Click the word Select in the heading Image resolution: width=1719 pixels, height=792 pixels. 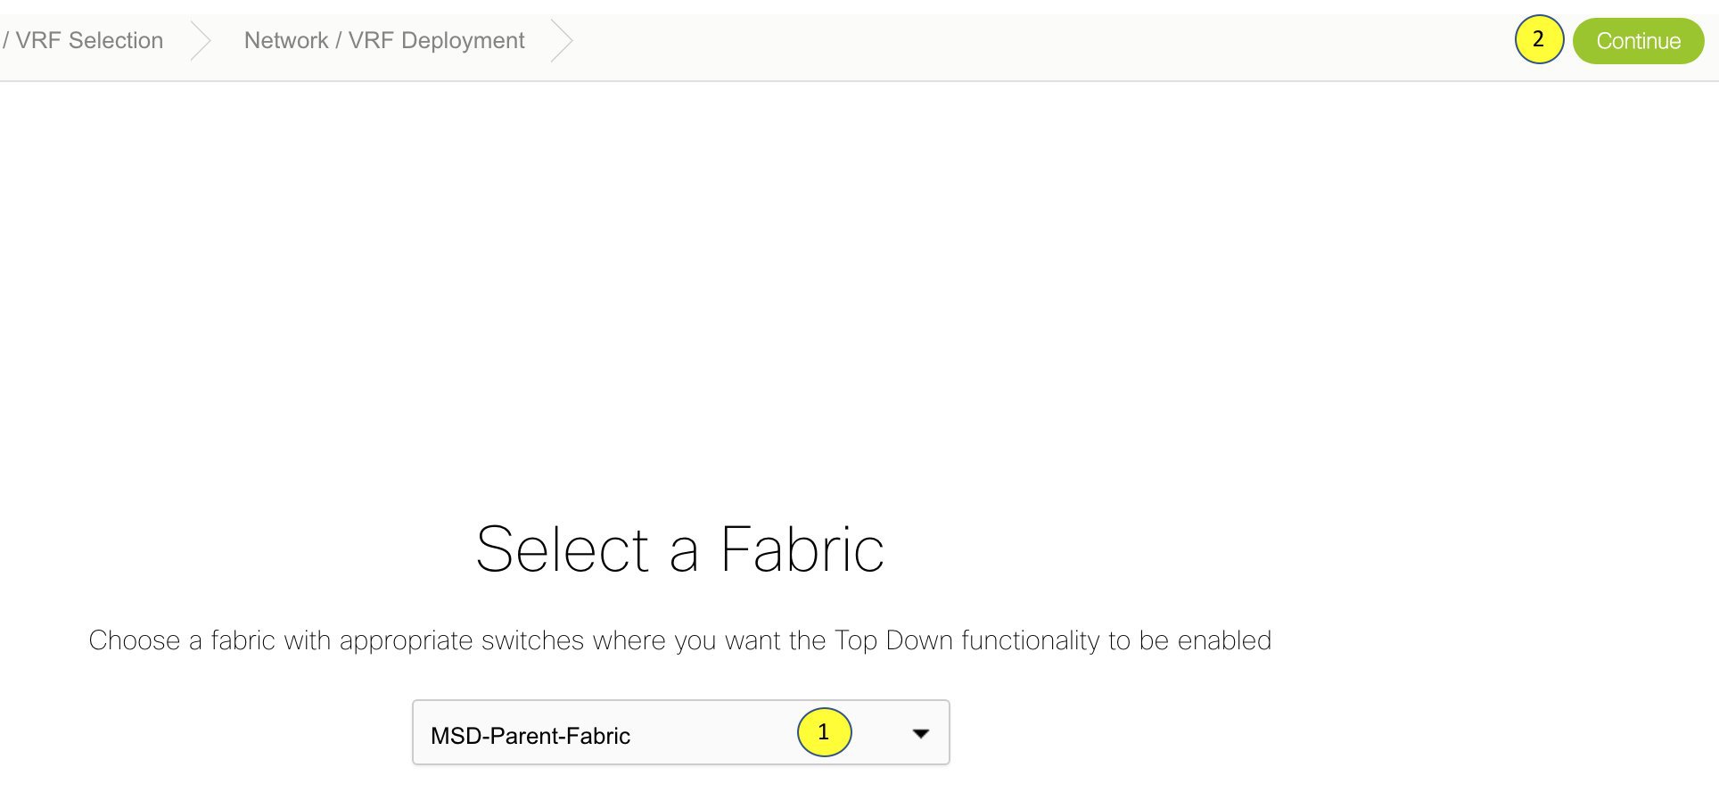[563, 549]
